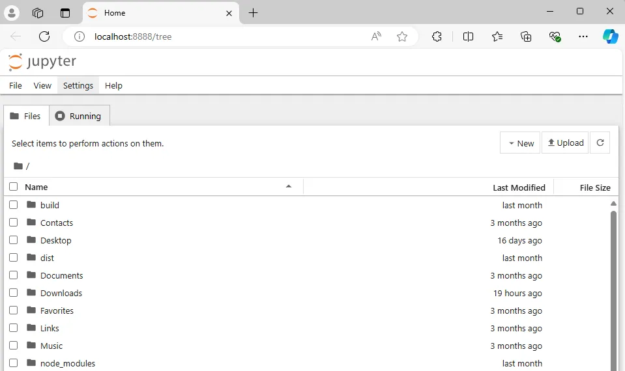
Task: Tick the select-all checkbox in header
Action: pos(14,187)
